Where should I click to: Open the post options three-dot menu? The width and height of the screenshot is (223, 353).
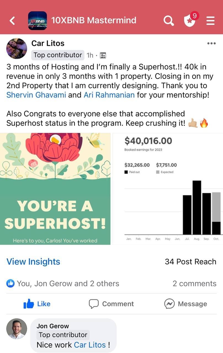[x=211, y=43]
